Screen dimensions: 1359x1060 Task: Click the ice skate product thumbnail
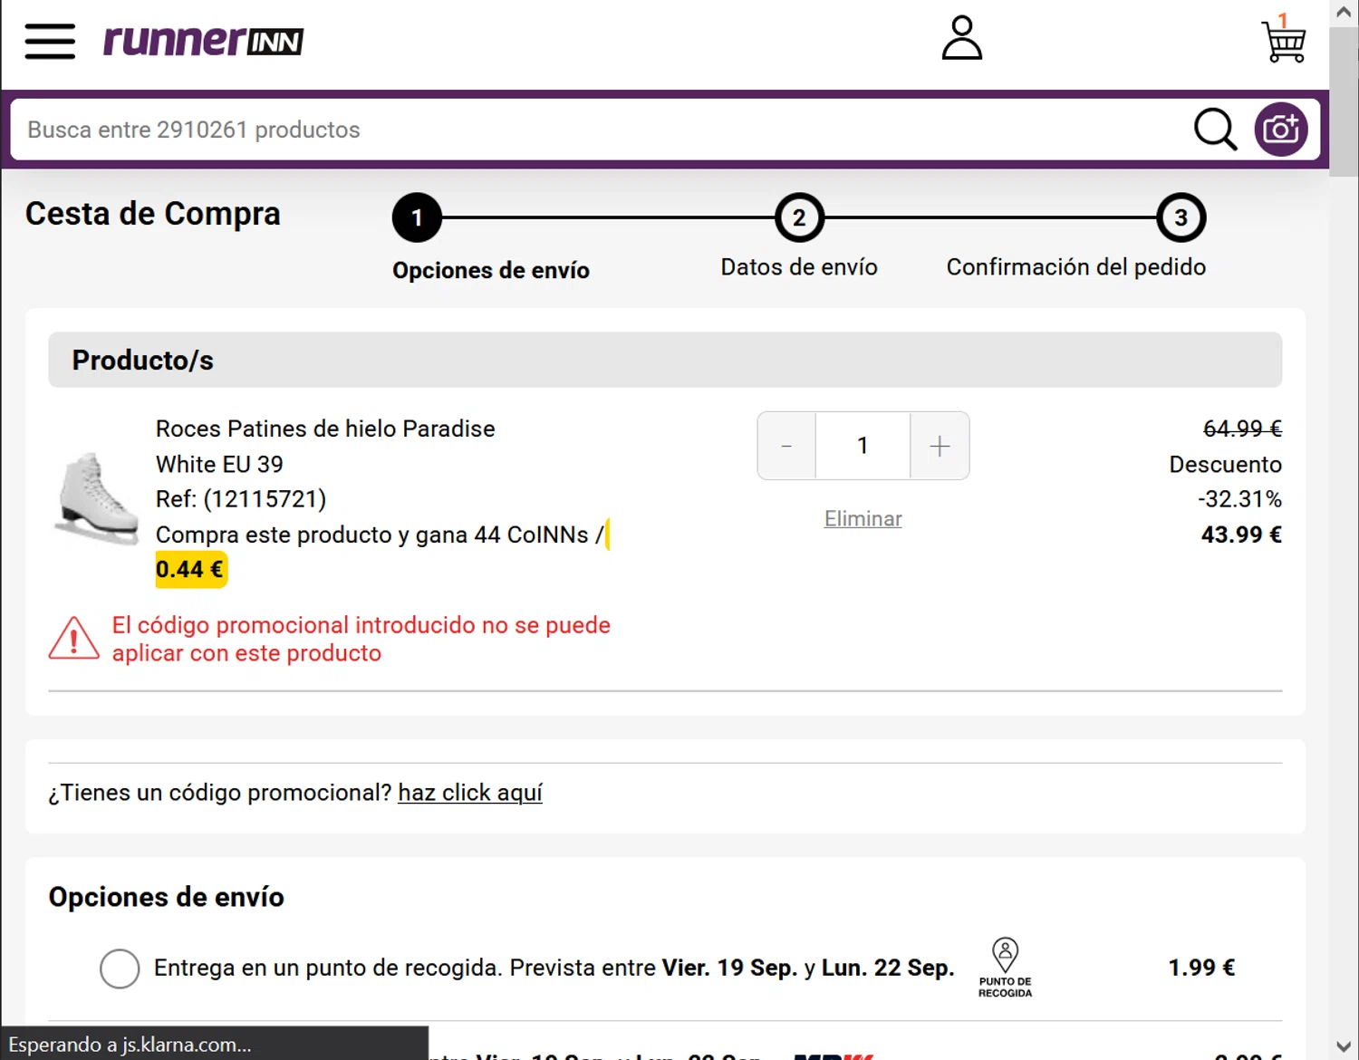(98, 499)
